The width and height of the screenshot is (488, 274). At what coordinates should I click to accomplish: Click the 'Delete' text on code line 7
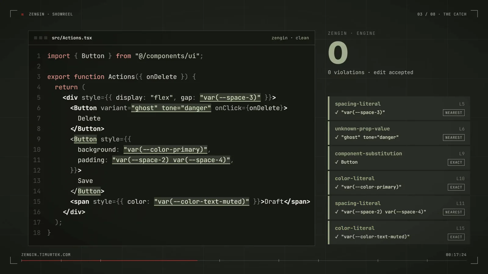[x=89, y=118]
